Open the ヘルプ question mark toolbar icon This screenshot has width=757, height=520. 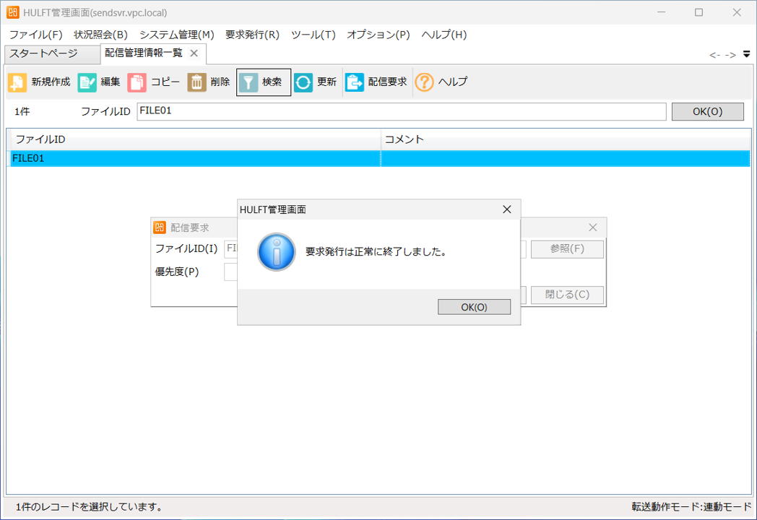[424, 82]
